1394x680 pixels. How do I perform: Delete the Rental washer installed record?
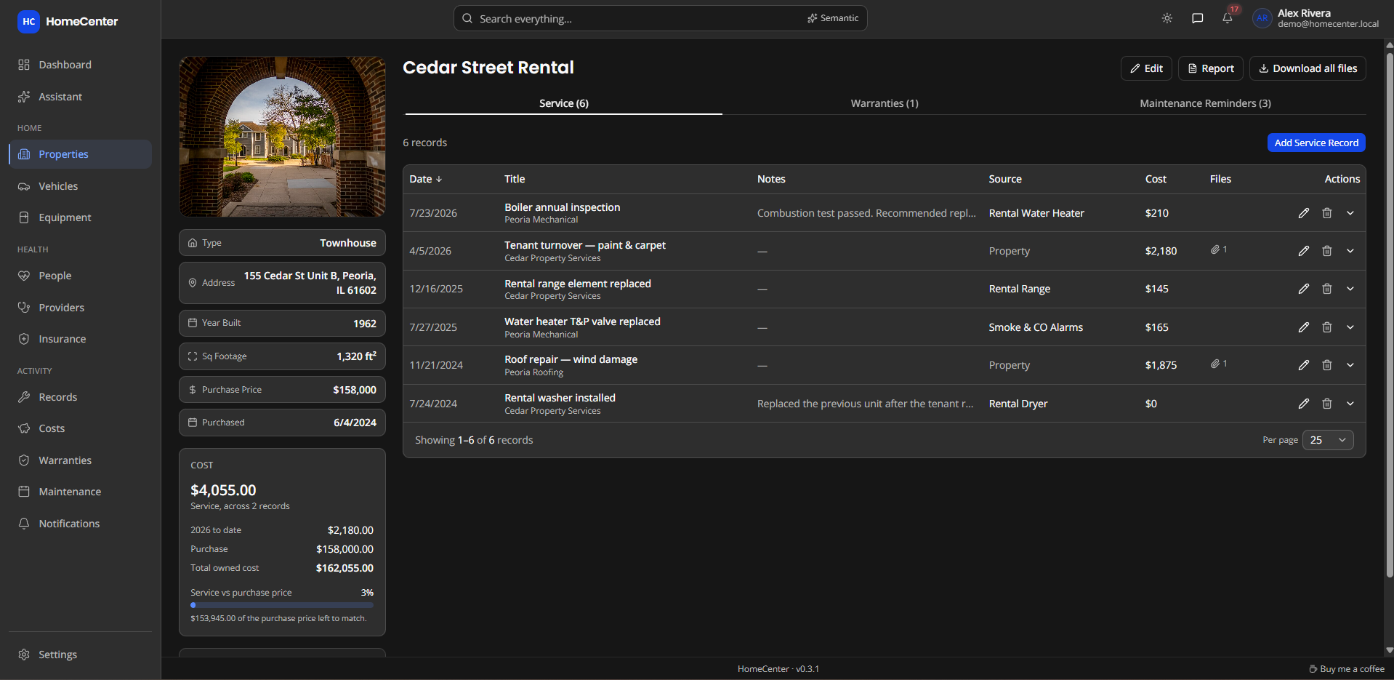pos(1327,404)
